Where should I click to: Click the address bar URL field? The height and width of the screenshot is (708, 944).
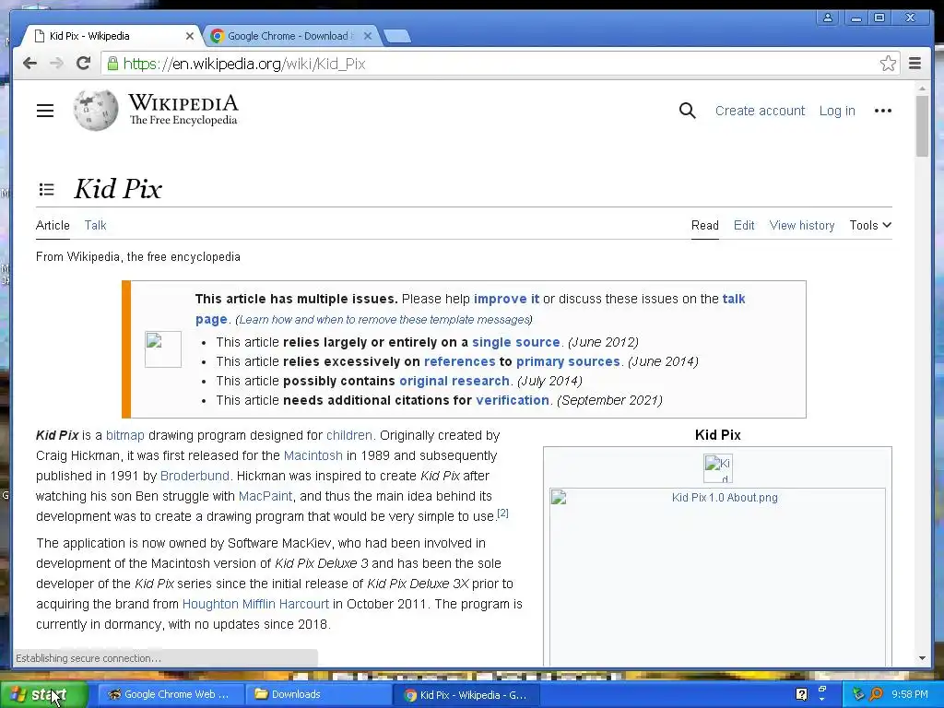pyautogui.click(x=500, y=64)
